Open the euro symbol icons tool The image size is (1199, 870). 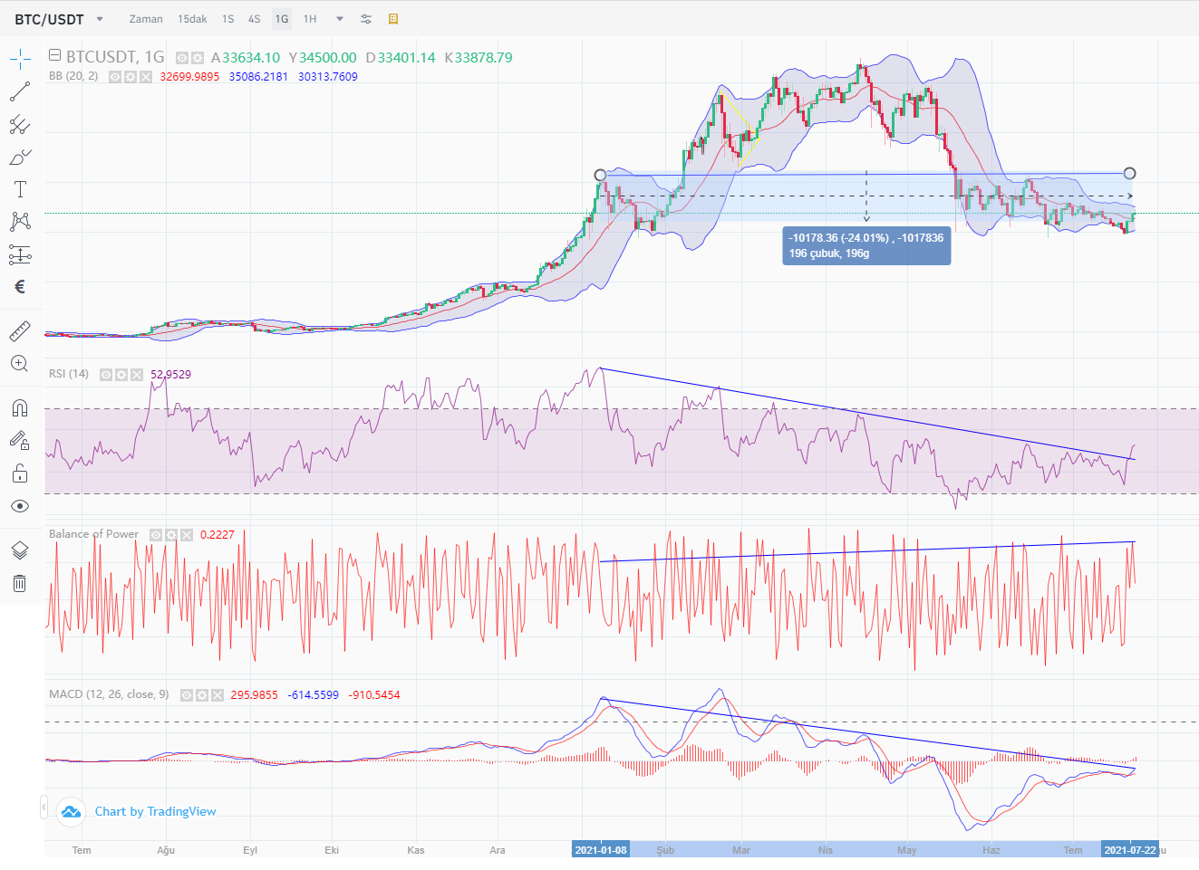[x=20, y=287]
